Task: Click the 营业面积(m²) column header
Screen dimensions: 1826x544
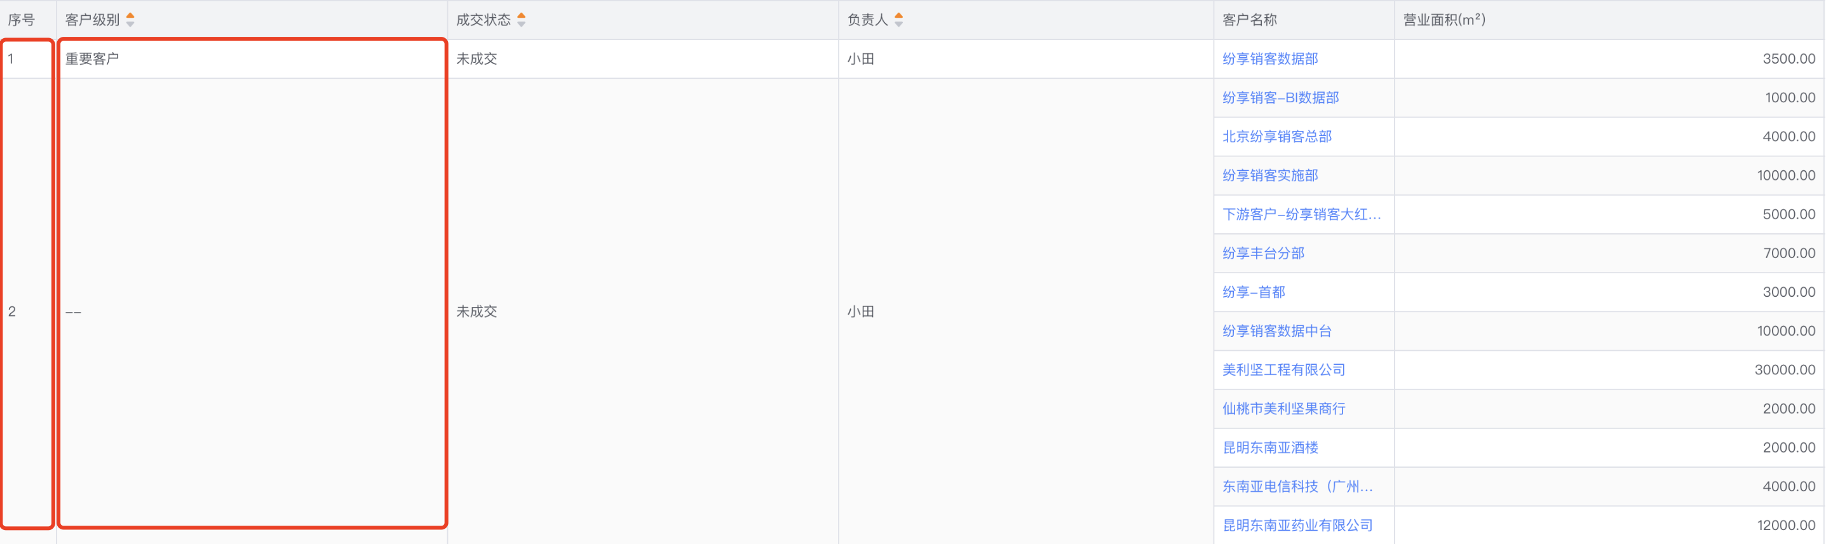Action: click(x=1609, y=20)
